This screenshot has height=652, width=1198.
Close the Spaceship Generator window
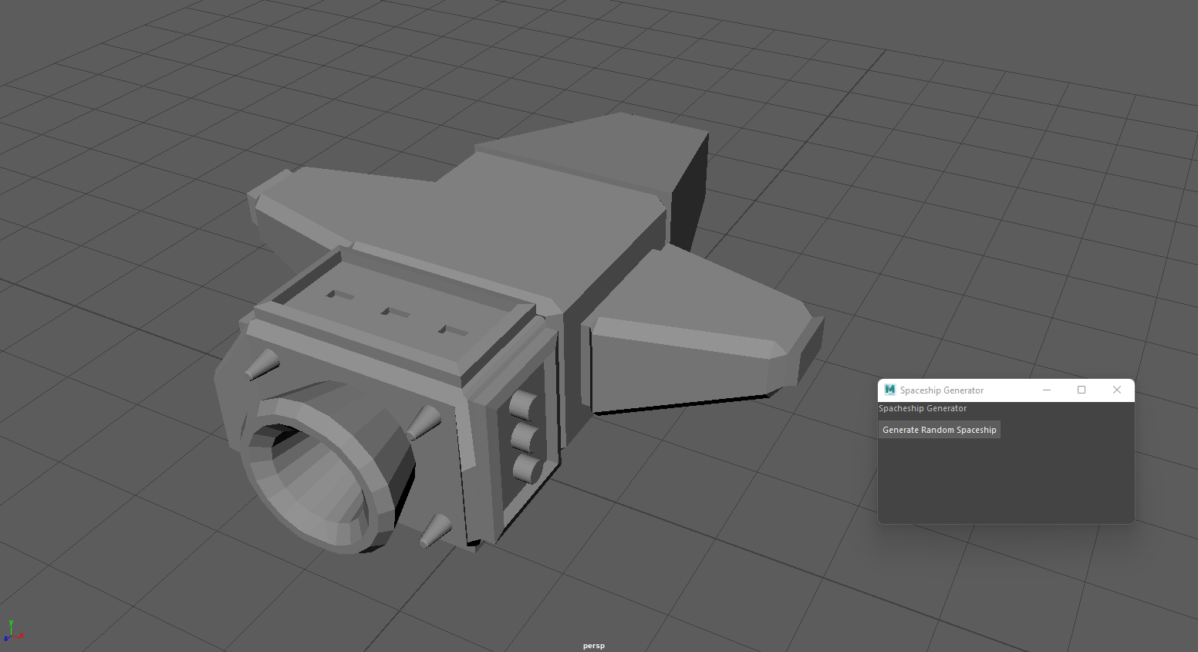tap(1116, 390)
